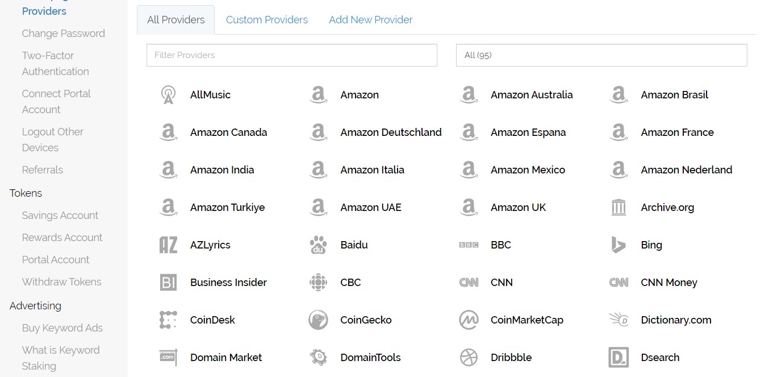Screen dimensions: 765x377
Task: Open Two-Factor Authentication settings
Action: pos(56,64)
